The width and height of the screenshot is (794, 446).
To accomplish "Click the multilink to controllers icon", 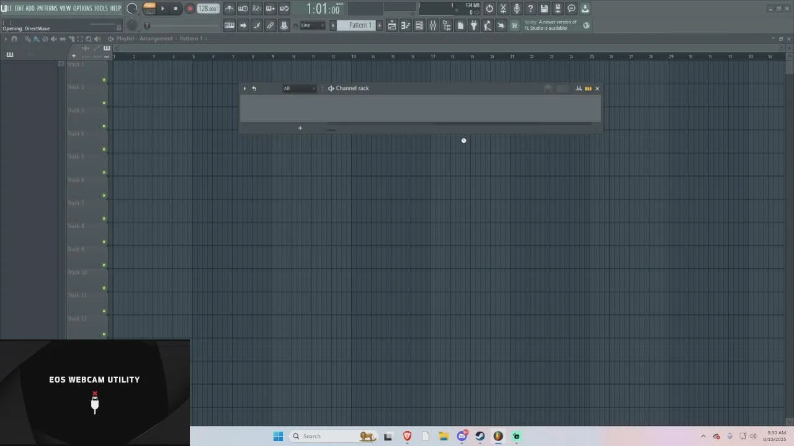I will click(270, 25).
